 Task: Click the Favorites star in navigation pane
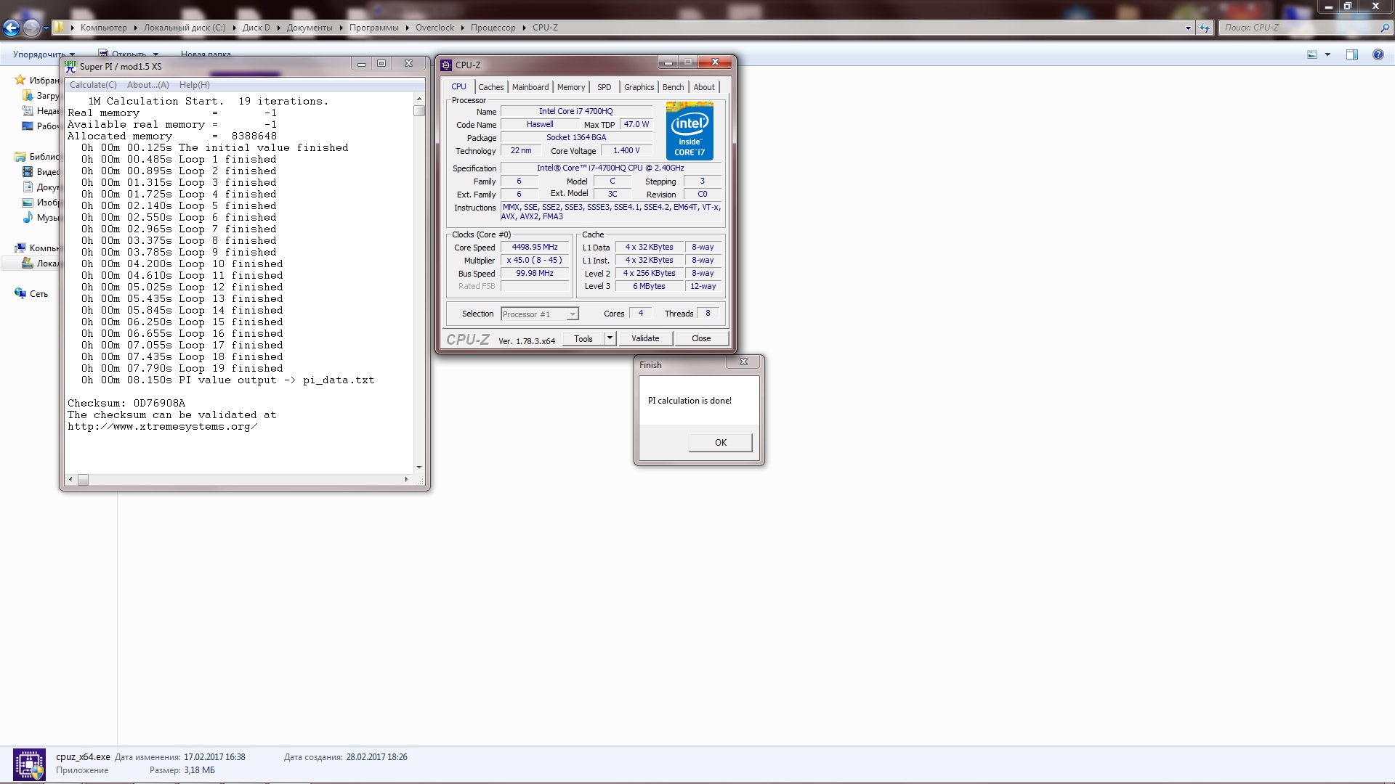pyautogui.click(x=20, y=81)
